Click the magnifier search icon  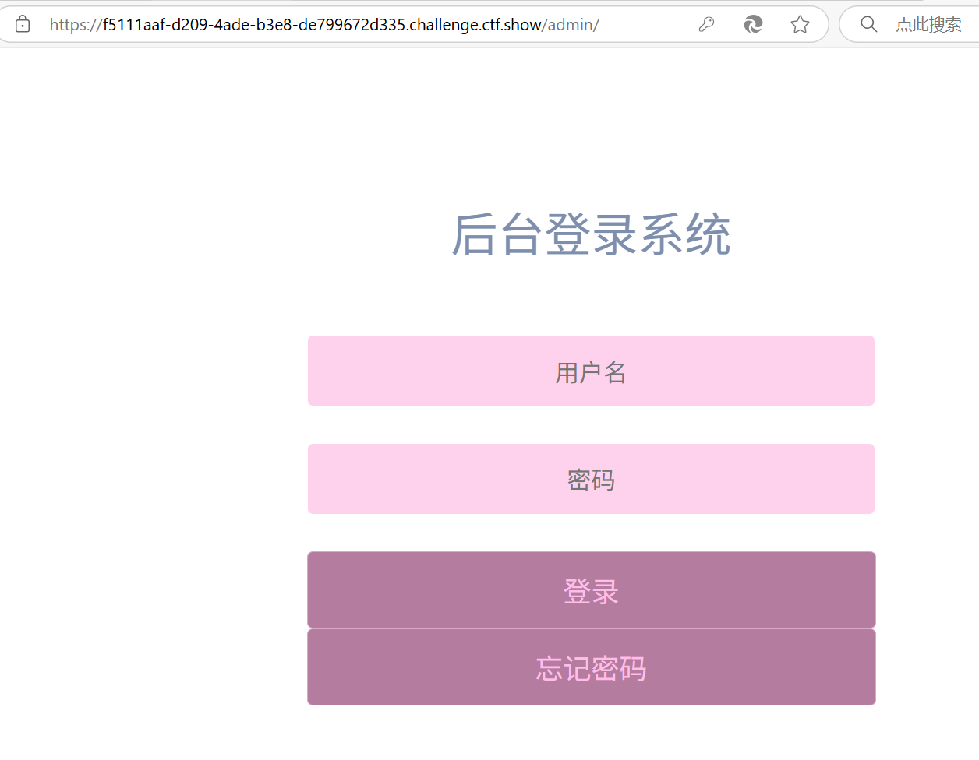click(868, 24)
